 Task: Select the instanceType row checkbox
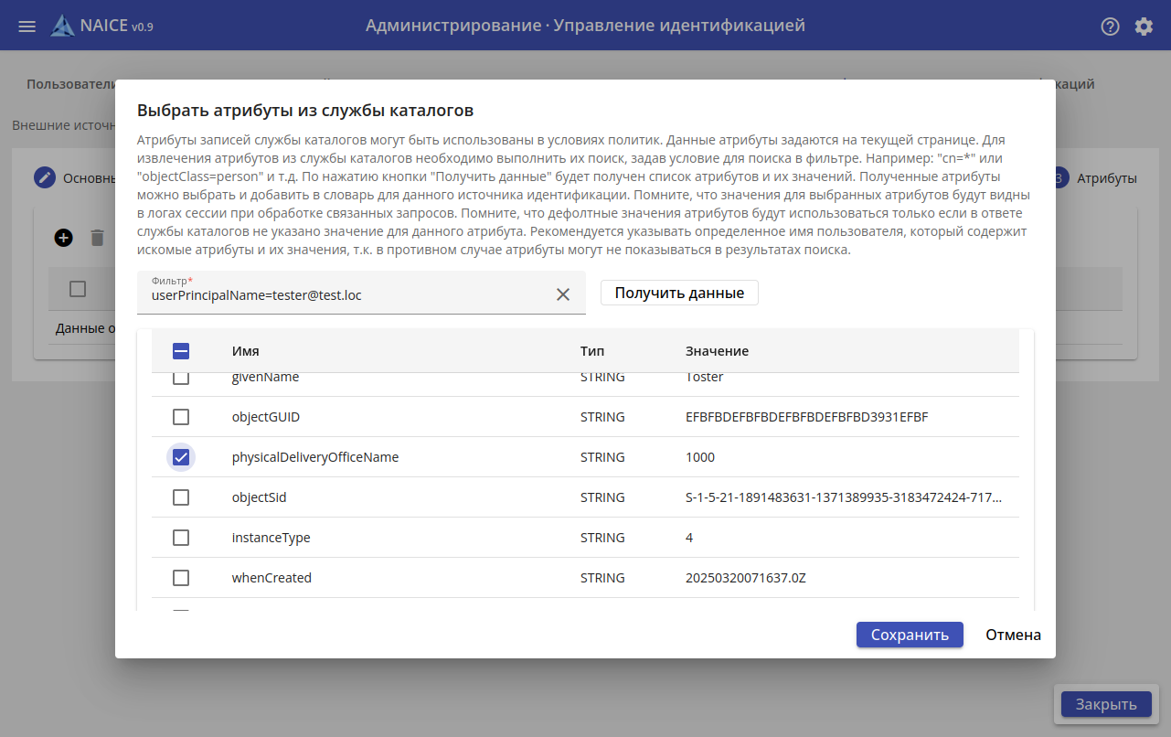[x=181, y=538]
